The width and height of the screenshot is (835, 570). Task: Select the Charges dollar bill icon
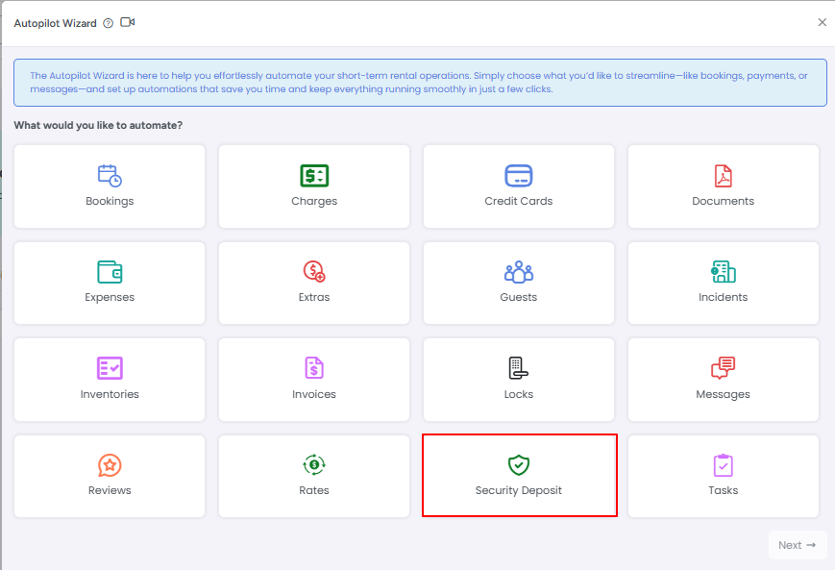coord(314,176)
